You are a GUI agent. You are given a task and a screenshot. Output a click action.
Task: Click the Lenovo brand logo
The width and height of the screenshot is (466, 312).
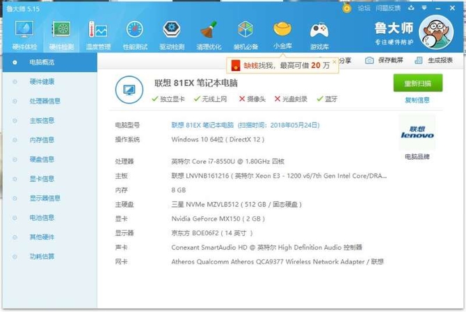coord(417,133)
